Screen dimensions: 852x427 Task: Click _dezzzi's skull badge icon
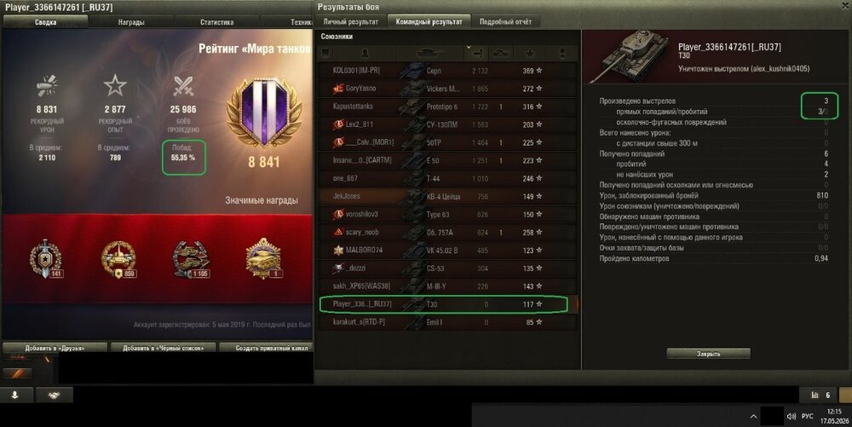(x=338, y=268)
